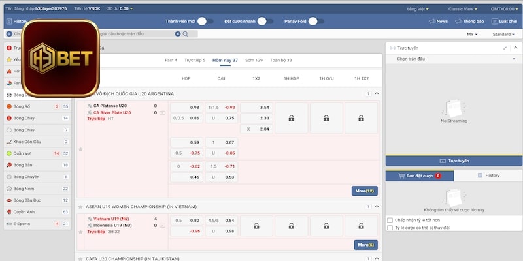Image resolution: width=523 pixels, height=261 pixels.
Task: Open tiếng việt language dropdown
Action: point(418,9)
